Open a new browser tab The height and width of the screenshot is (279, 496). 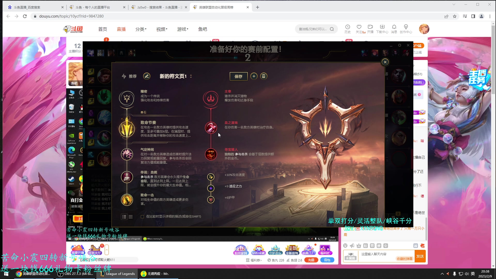pyautogui.click(x=257, y=7)
